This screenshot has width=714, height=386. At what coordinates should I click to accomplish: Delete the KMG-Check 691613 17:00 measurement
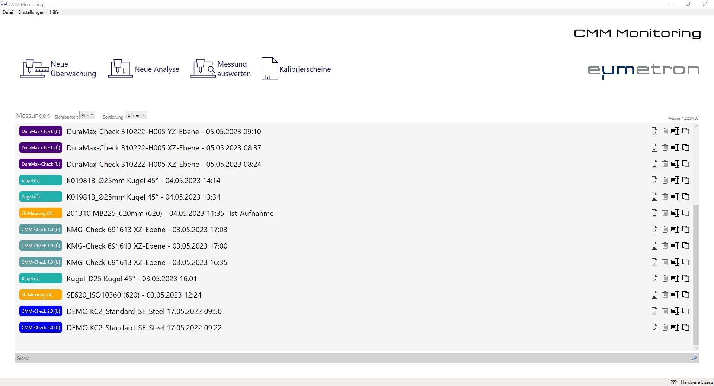[x=665, y=246]
